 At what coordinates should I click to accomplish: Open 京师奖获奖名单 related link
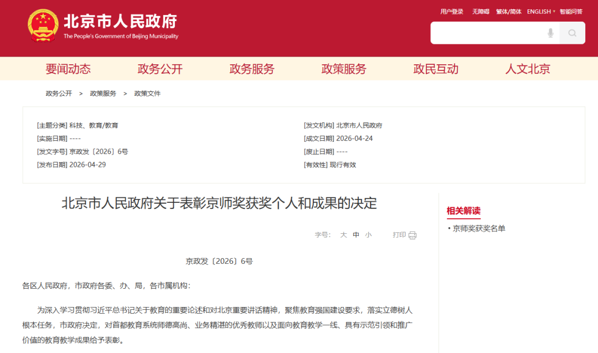(478, 229)
